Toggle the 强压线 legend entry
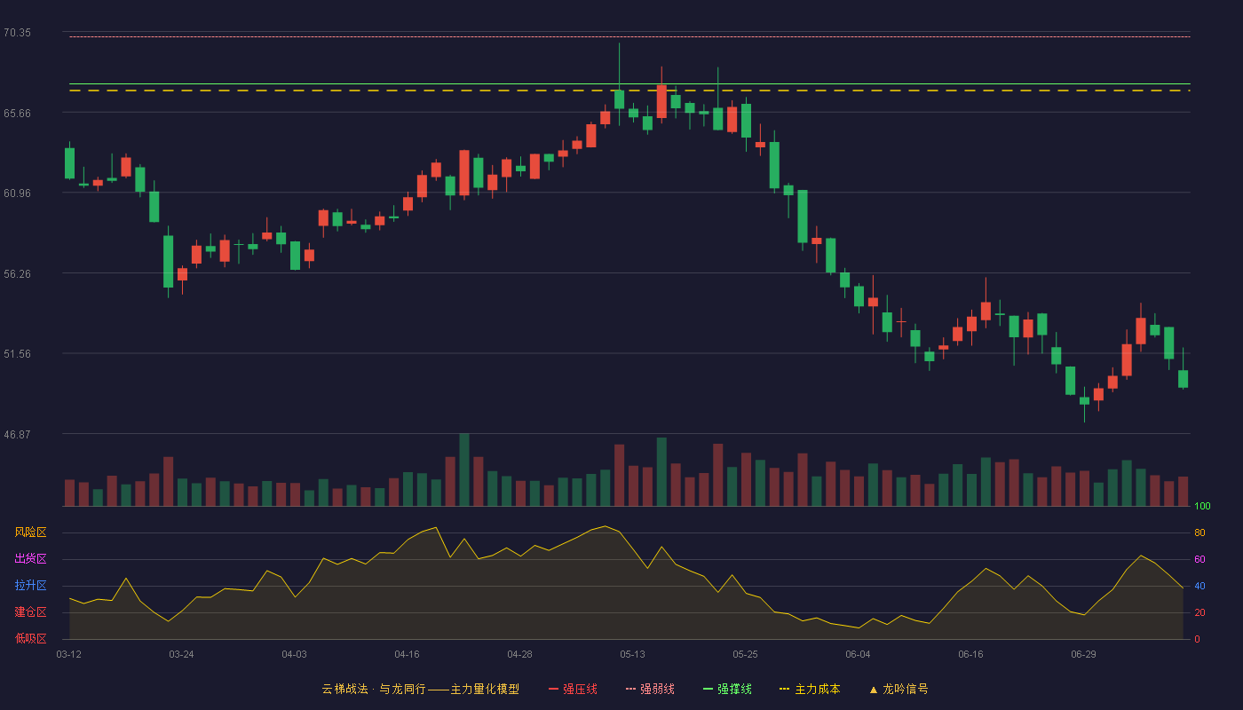The width and height of the screenshot is (1243, 710). coord(573,689)
